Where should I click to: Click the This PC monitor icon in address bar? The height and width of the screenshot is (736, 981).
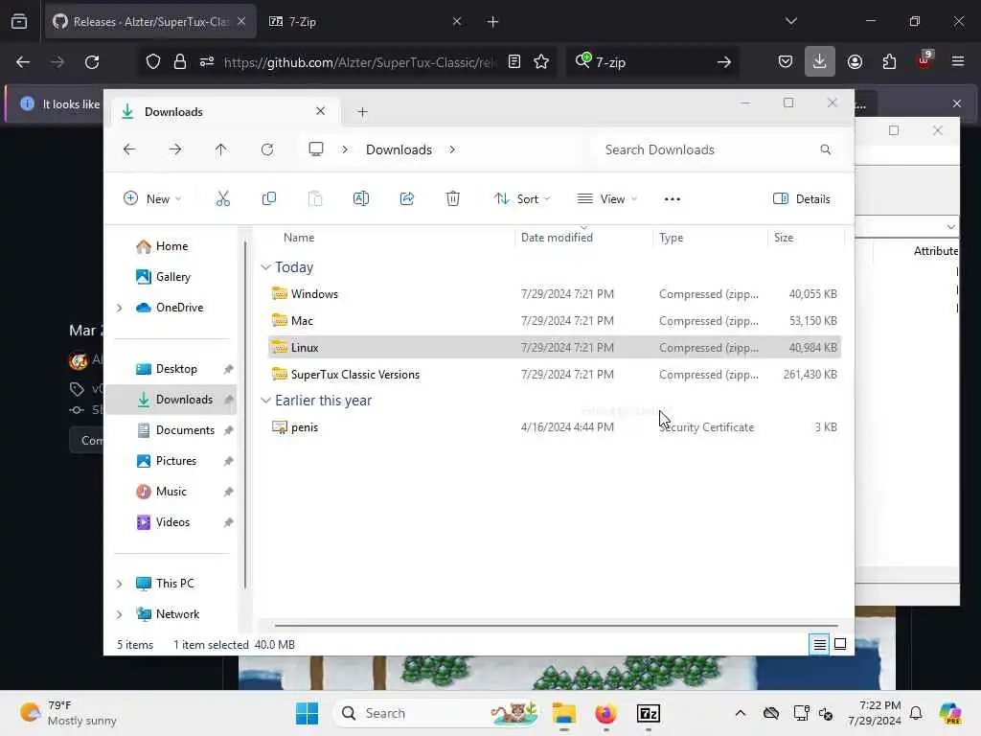coord(316,149)
